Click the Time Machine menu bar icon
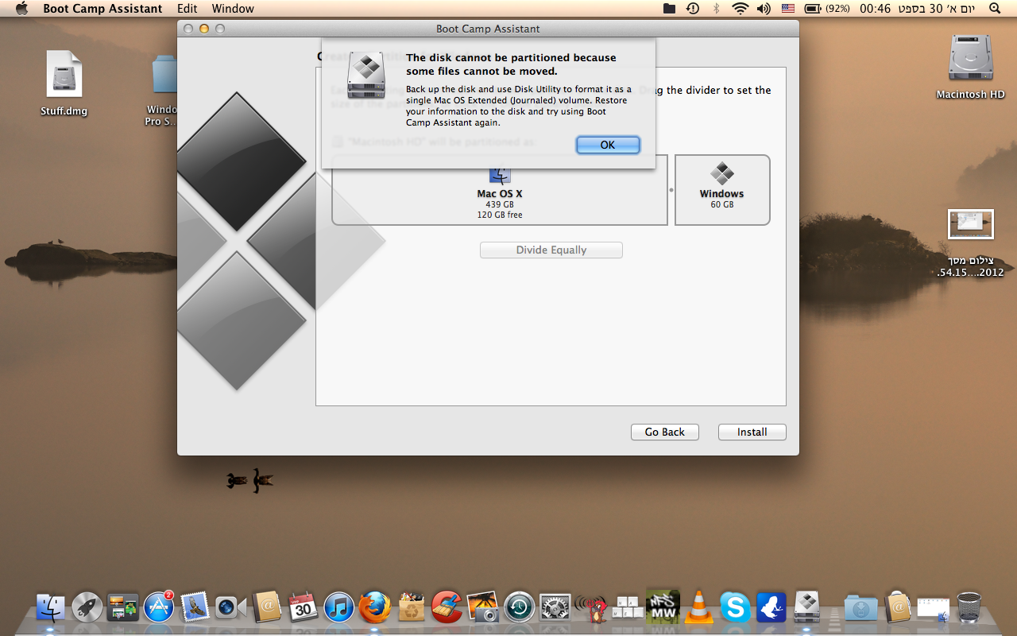1017x636 pixels. [x=693, y=9]
